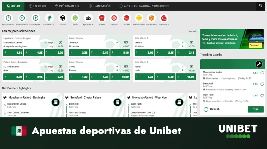Bet Roma win at 1.23
This screenshot has height=149, width=267.
[x=144, y=77]
